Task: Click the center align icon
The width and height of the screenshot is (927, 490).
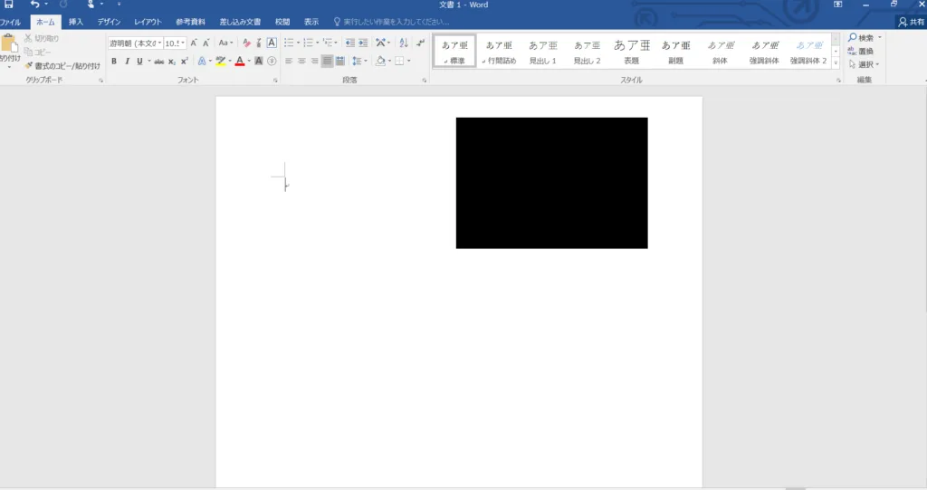Action: (x=301, y=62)
